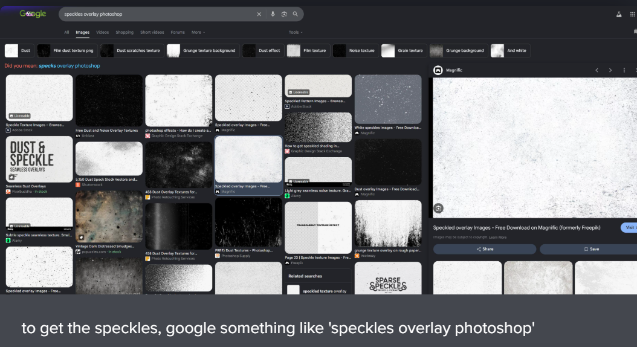
Task: Click the Visit button
Action: (629, 227)
